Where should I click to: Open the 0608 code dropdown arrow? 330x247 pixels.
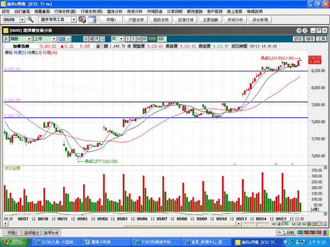coord(23,20)
